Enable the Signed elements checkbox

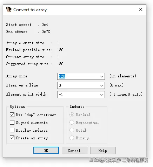12,123
